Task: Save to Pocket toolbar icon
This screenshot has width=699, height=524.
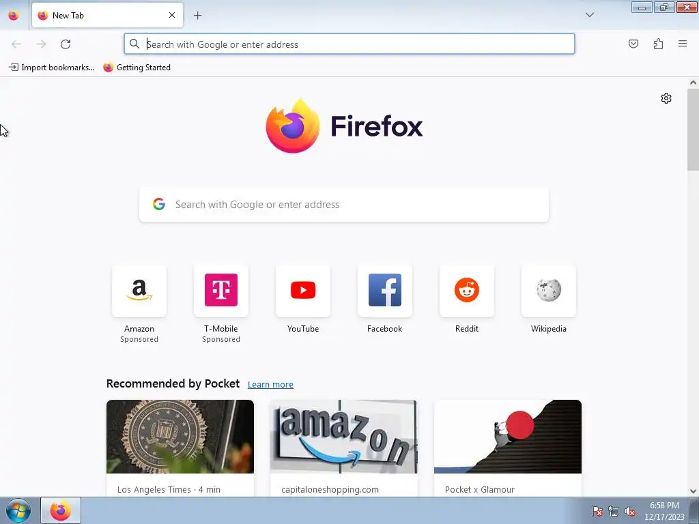Action: pyautogui.click(x=633, y=44)
